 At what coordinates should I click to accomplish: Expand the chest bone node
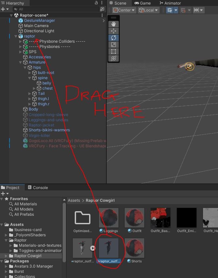coord(34,88)
